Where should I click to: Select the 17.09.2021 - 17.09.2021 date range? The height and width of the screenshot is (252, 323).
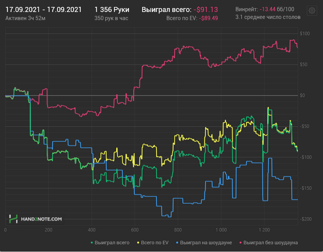(43, 10)
